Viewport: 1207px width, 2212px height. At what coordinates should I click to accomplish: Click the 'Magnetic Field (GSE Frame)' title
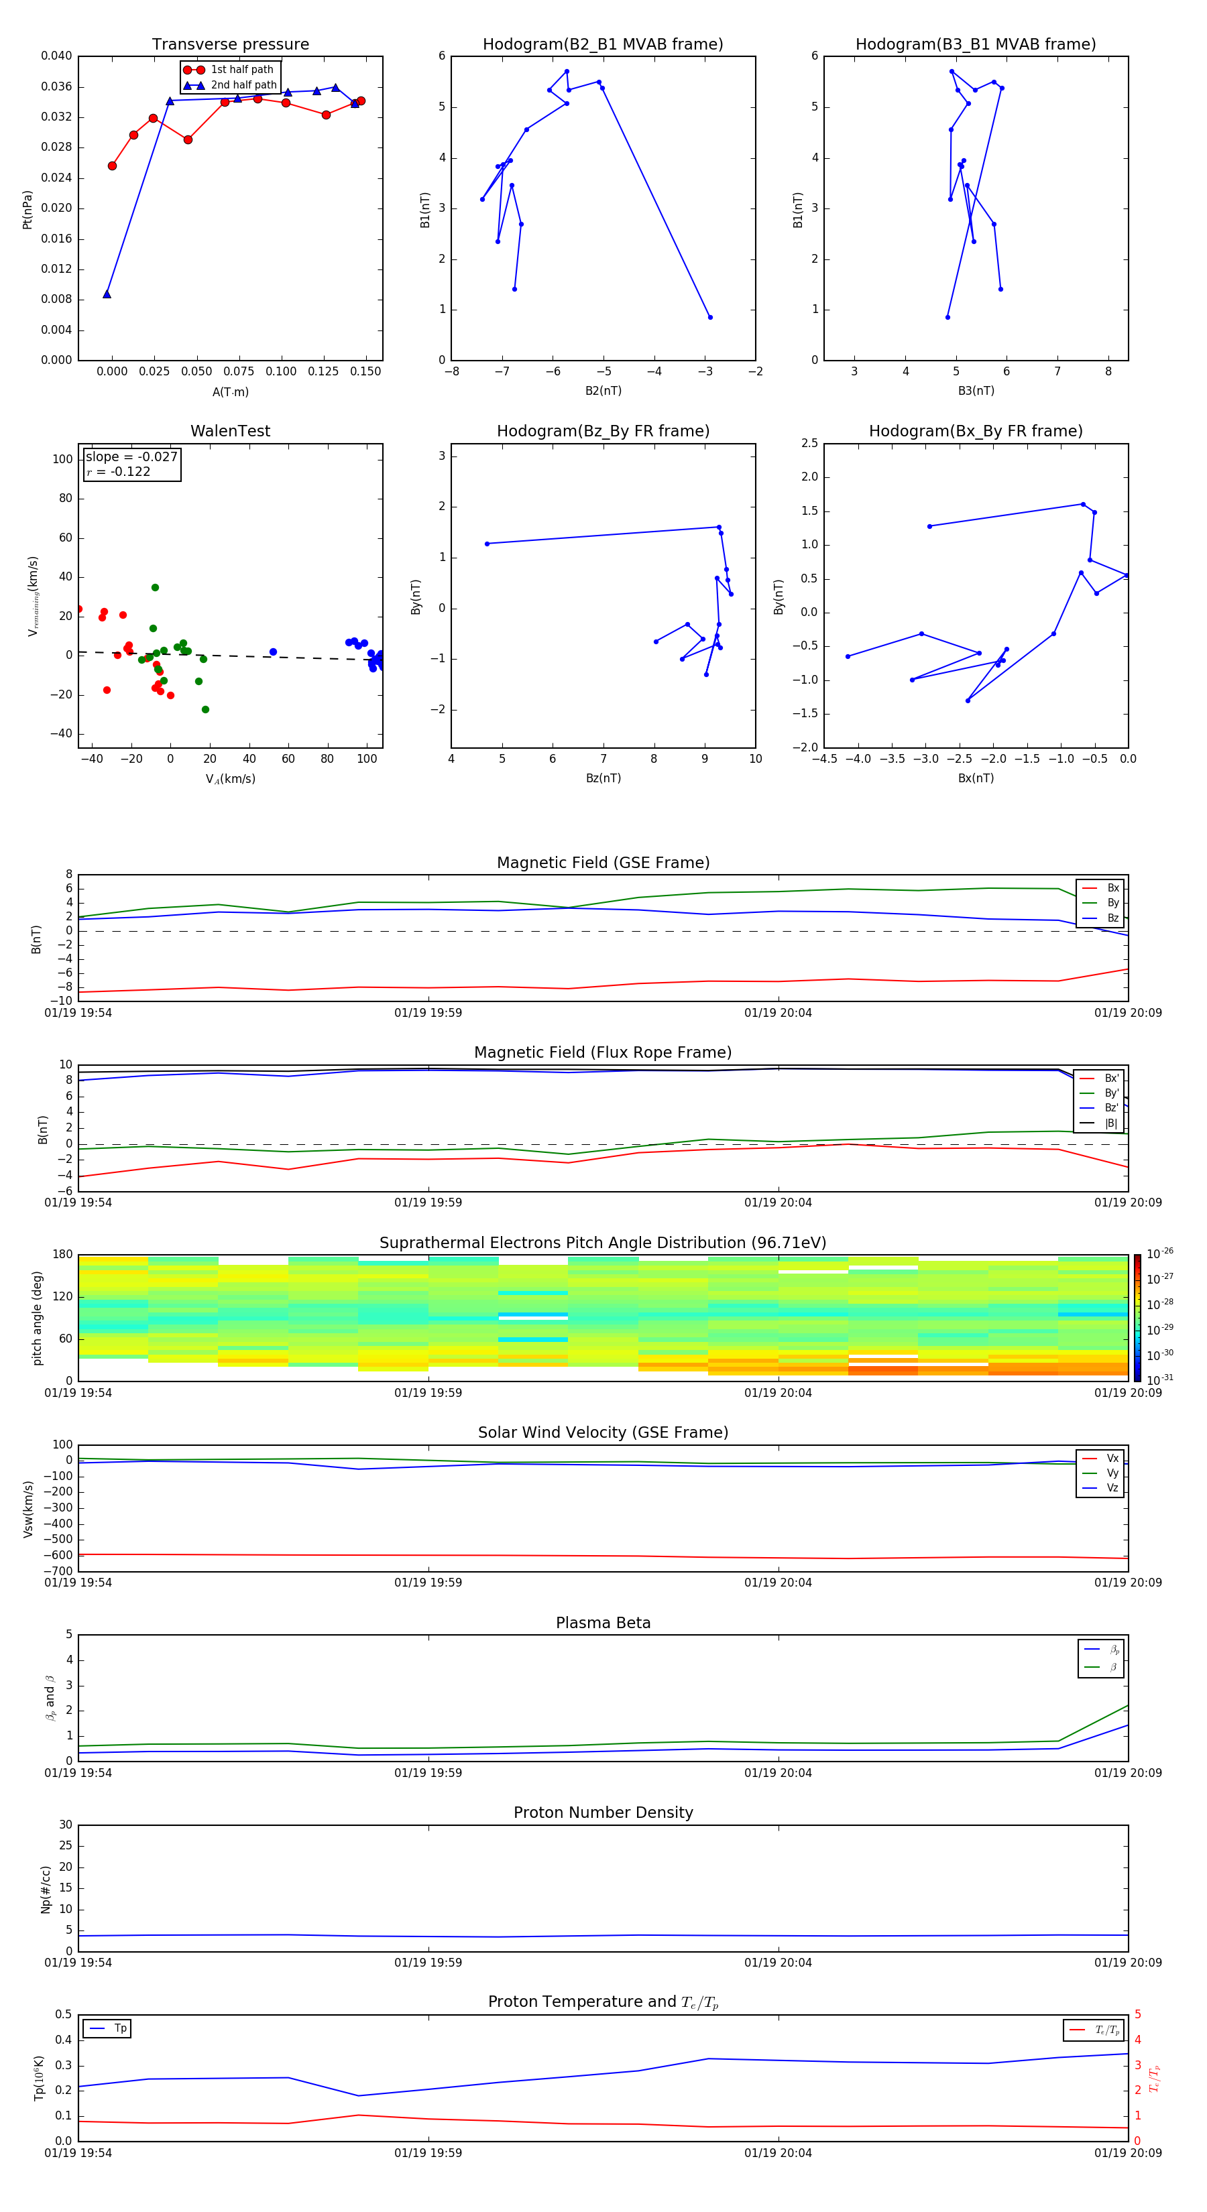tap(603, 863)
